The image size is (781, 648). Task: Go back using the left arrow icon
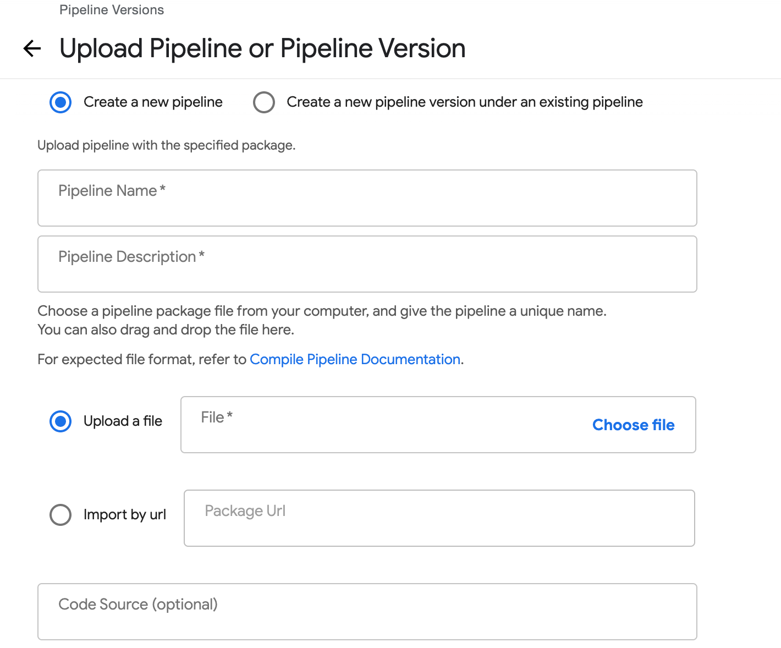tap(32, 48)
